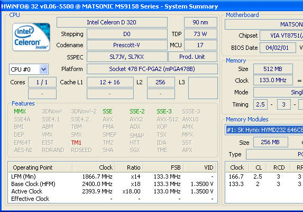This screenshot has width=303, height=212.
Task: Click the BIOS Date 04/02/01 field
Action: pos(278,48)
